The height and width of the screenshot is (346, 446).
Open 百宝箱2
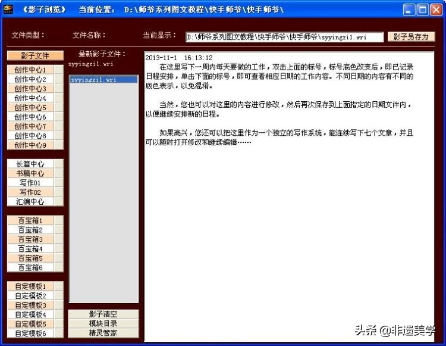[x=30, y=229]
